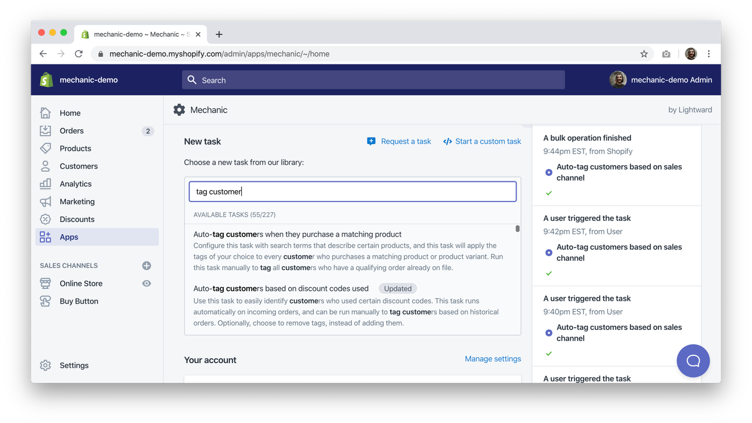
Task: Navigate to Analytics
Action: 75,184
